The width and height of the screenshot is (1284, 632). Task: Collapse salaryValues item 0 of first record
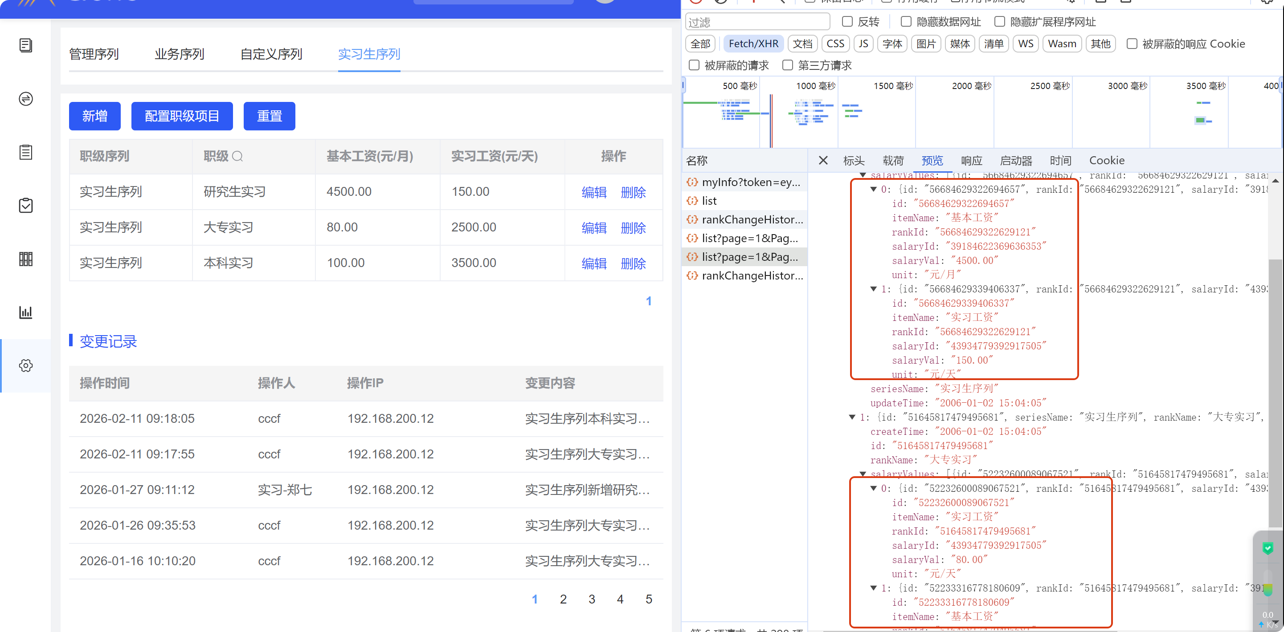[873, 189]
